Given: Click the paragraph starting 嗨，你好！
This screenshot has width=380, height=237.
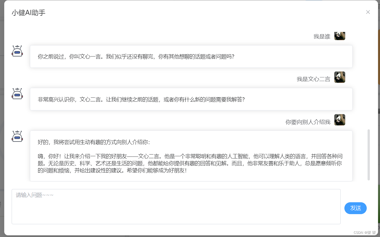Looking at the screenshot, I should pos(190,164).
